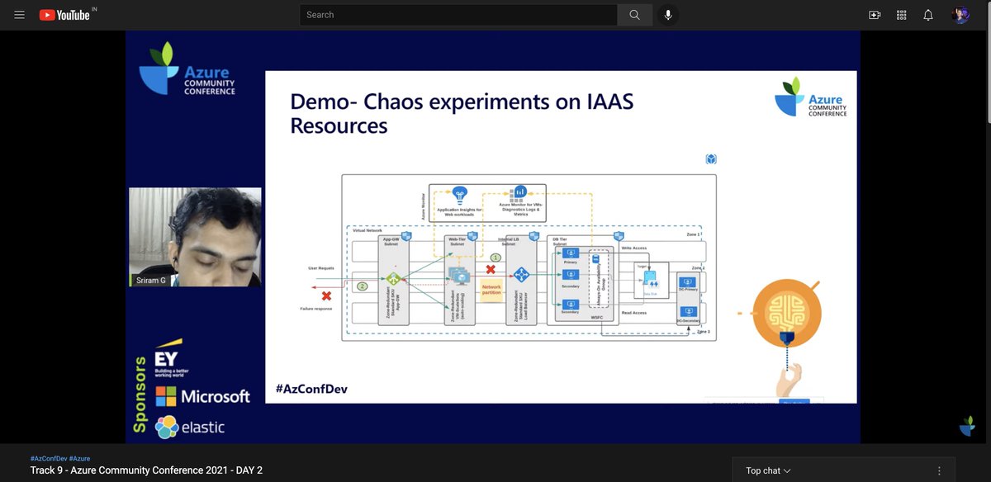Open live chat more options dots
This screenshot has height=482, width=991.
point(940,470)
